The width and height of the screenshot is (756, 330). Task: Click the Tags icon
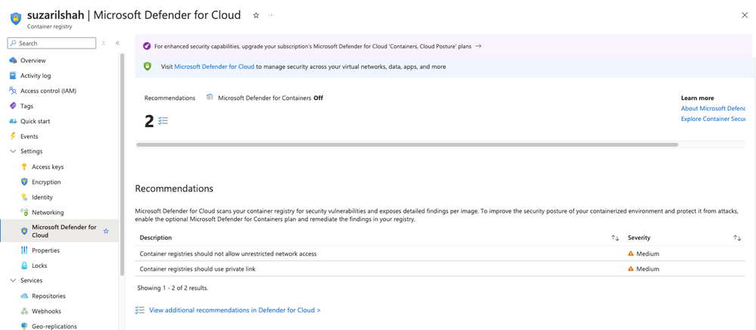(13, 106)
